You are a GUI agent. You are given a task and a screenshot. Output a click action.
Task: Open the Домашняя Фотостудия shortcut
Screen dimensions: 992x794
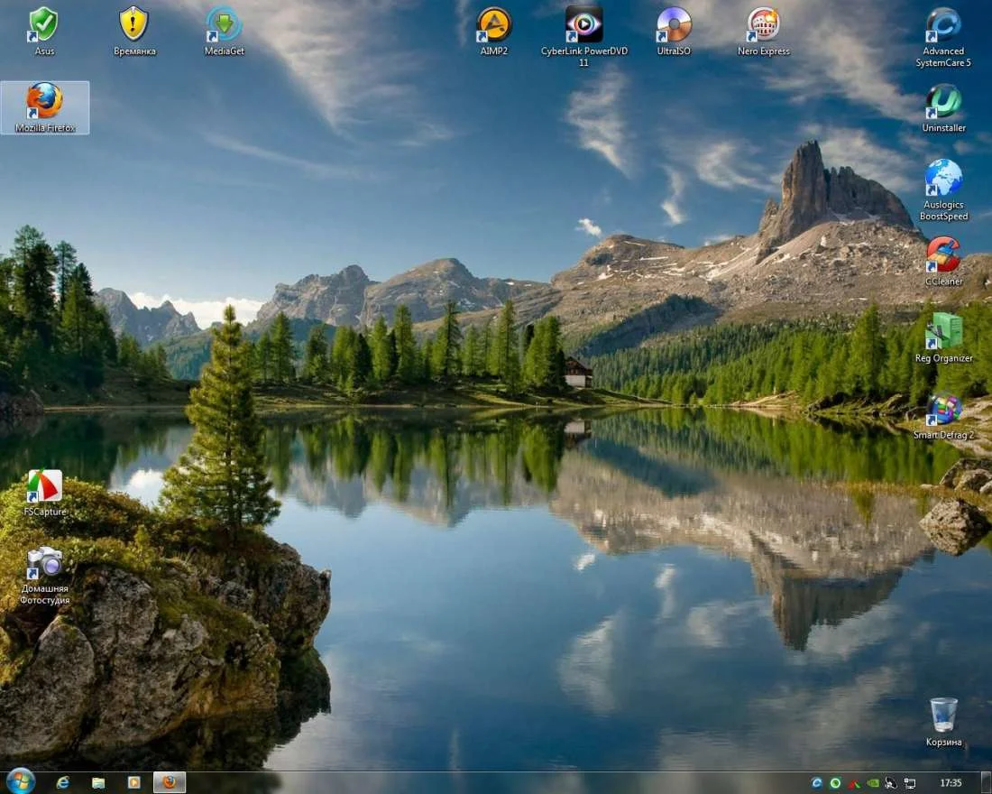click(x=44, y=575)
